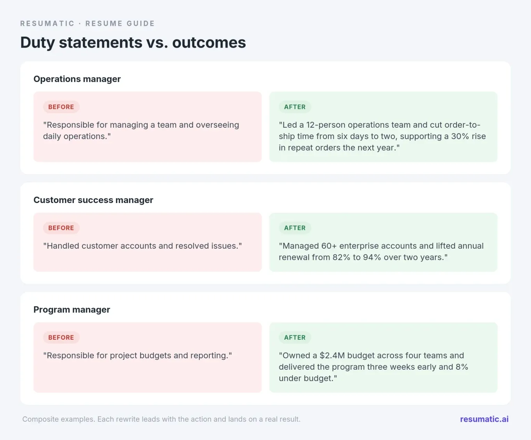Click the 'Managed 60+ enterprise accounts' quote
This screenshot has width=531, height=440.
pyautogui.click(x=381, y=251)
